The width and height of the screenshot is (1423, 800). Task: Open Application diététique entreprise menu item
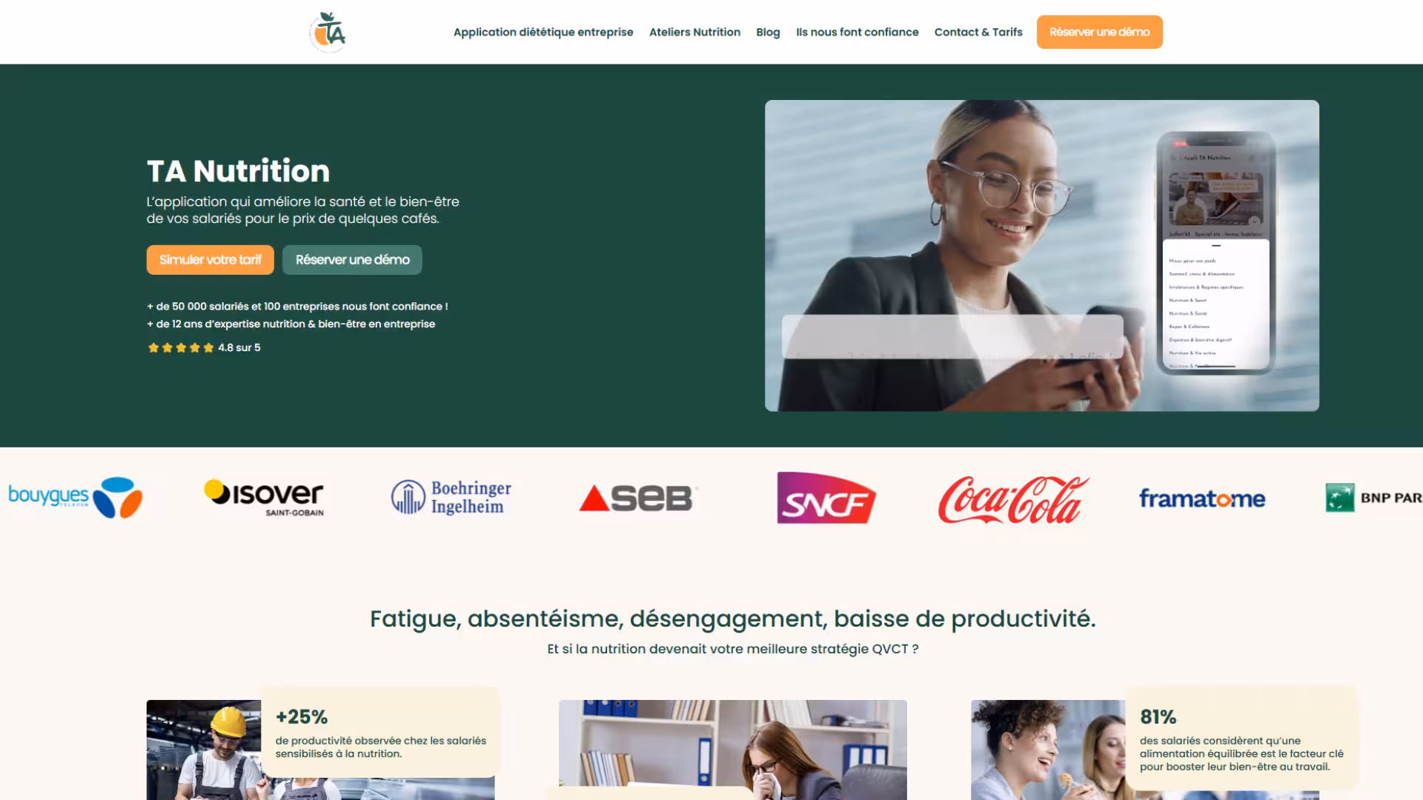(543, 32)
